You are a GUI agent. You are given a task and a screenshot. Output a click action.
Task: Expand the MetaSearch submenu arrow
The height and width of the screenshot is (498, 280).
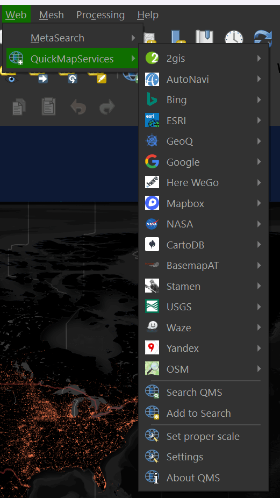(x=133, y=38)
